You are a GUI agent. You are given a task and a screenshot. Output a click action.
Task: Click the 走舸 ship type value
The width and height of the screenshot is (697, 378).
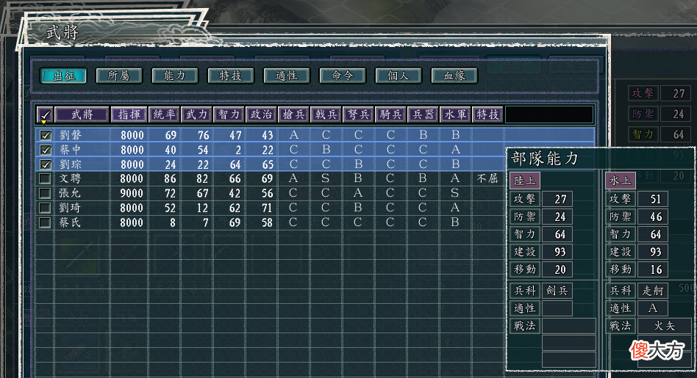tap(653, 291)
